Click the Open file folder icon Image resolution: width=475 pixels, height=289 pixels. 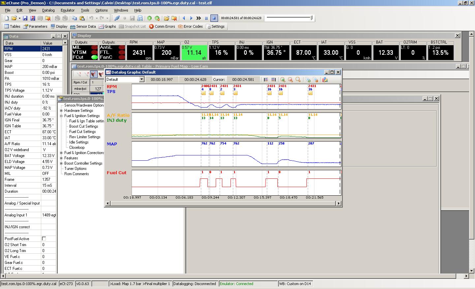[14, 18]
